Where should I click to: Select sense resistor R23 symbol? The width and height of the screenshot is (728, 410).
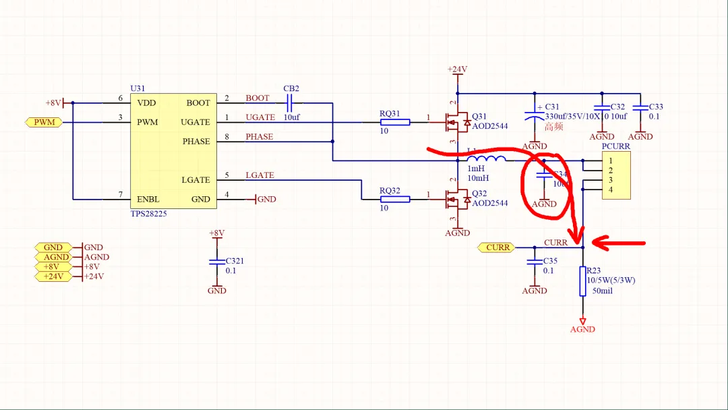(x=582, y=281)
